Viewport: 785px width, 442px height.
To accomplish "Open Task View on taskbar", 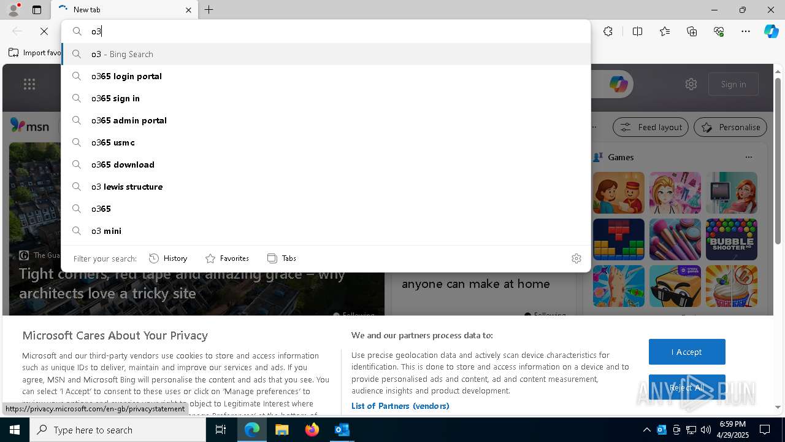I will [x=221, y=430].
